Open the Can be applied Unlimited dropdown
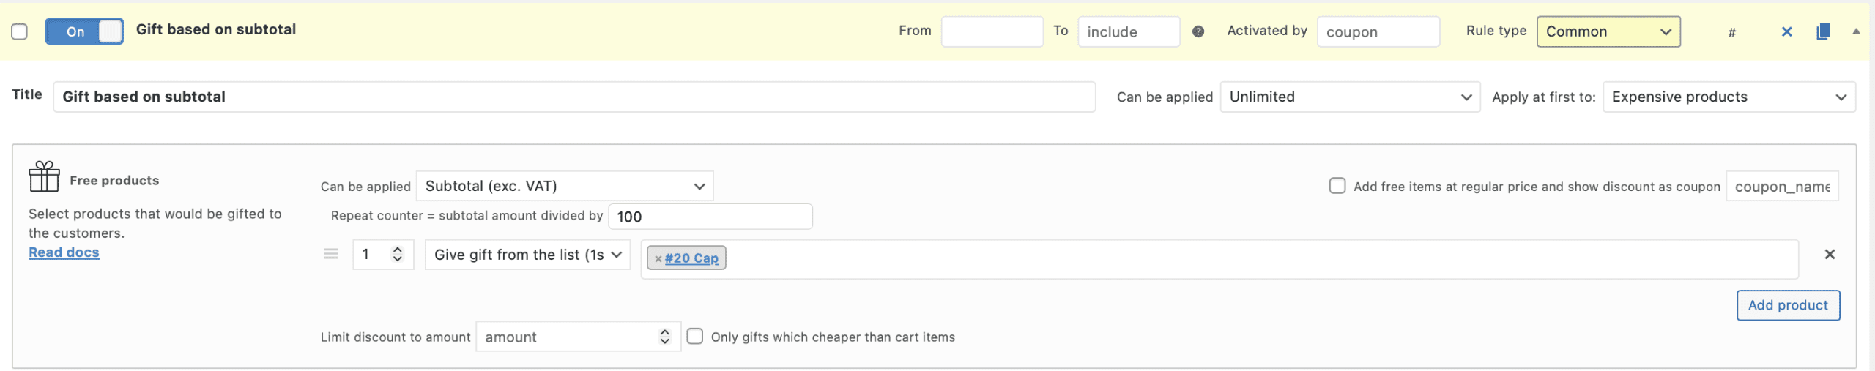Viewport: 1875px width, 371px height. click(1349, 97)
